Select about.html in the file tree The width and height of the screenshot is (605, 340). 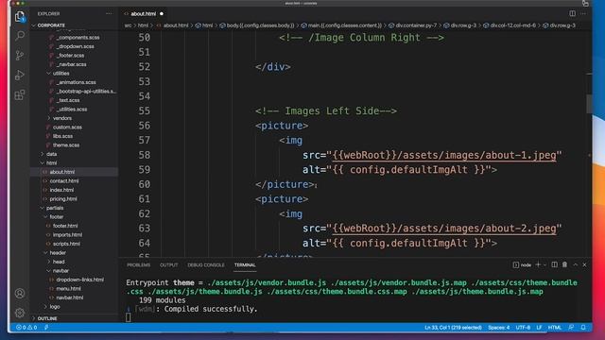point(61,172)
